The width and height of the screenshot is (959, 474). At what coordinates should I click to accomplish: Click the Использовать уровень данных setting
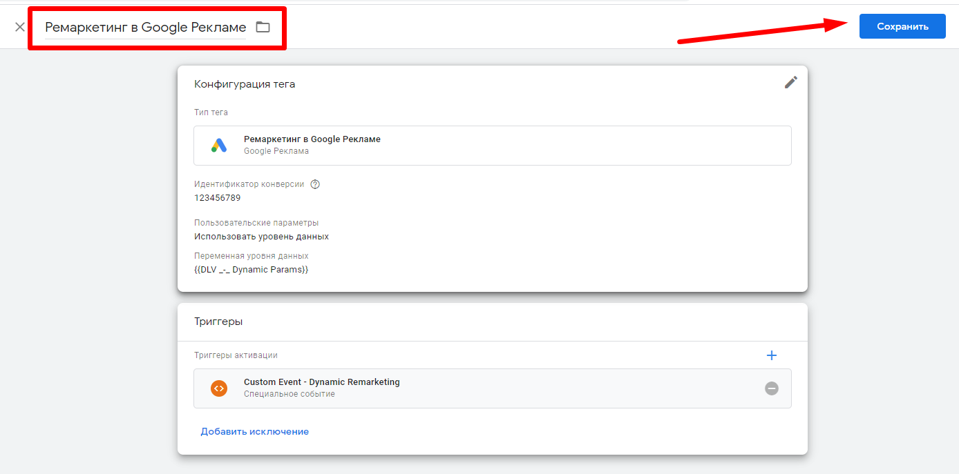click(x=261, y=237)
